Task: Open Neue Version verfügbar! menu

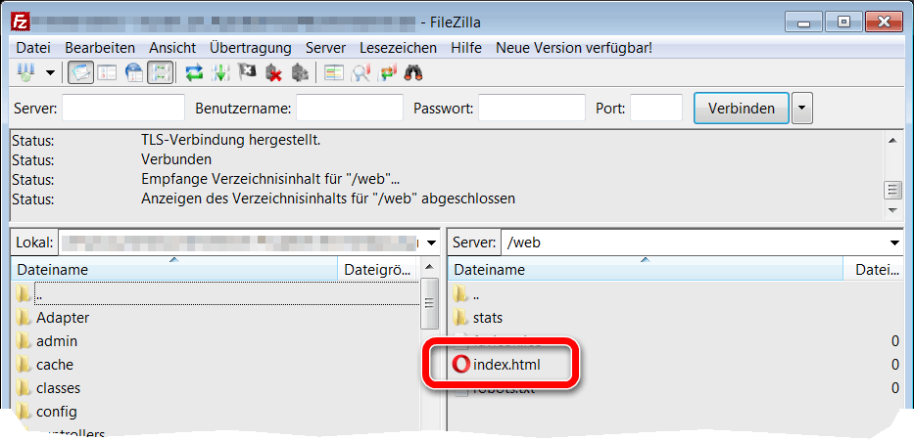Action: pos(574,48)
